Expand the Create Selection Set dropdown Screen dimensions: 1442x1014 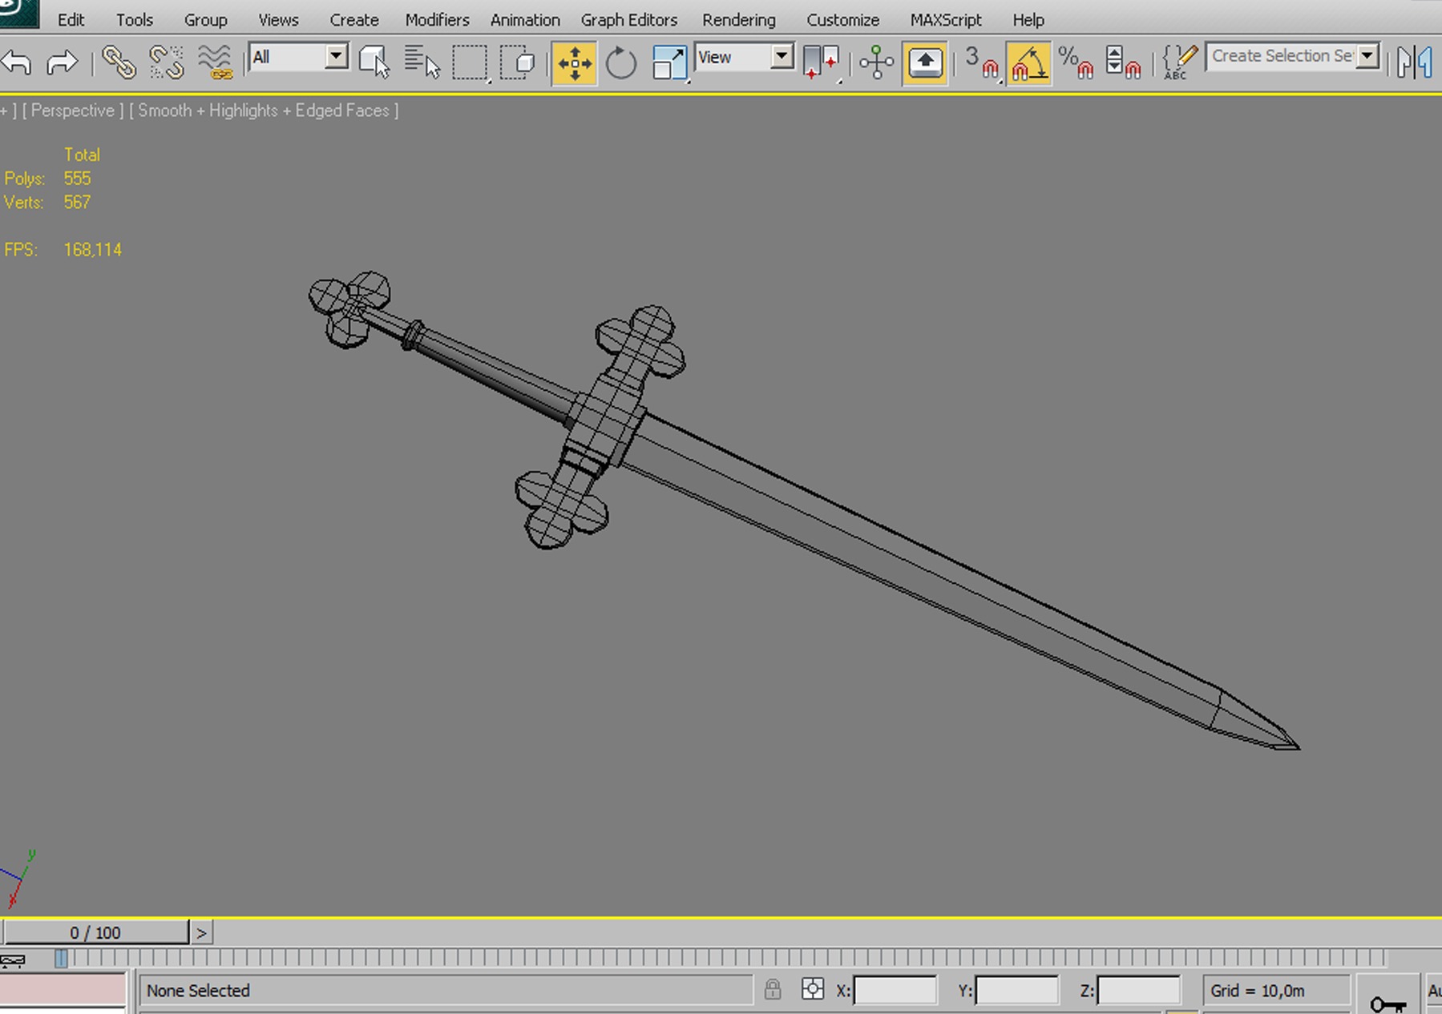pyautogui.click(x=1367, y=56)
